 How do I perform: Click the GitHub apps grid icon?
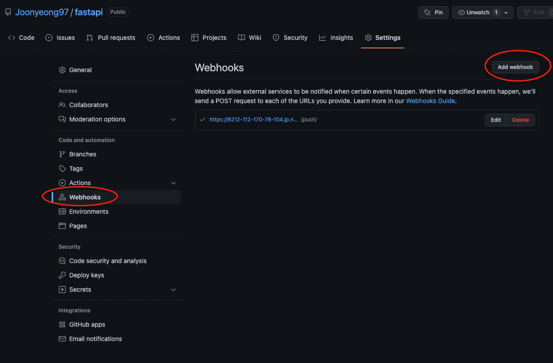pos(62,324)
